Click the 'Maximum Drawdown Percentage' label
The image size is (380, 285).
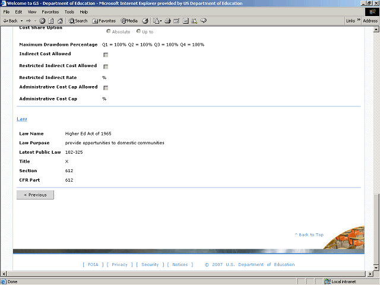pos(58,45)
